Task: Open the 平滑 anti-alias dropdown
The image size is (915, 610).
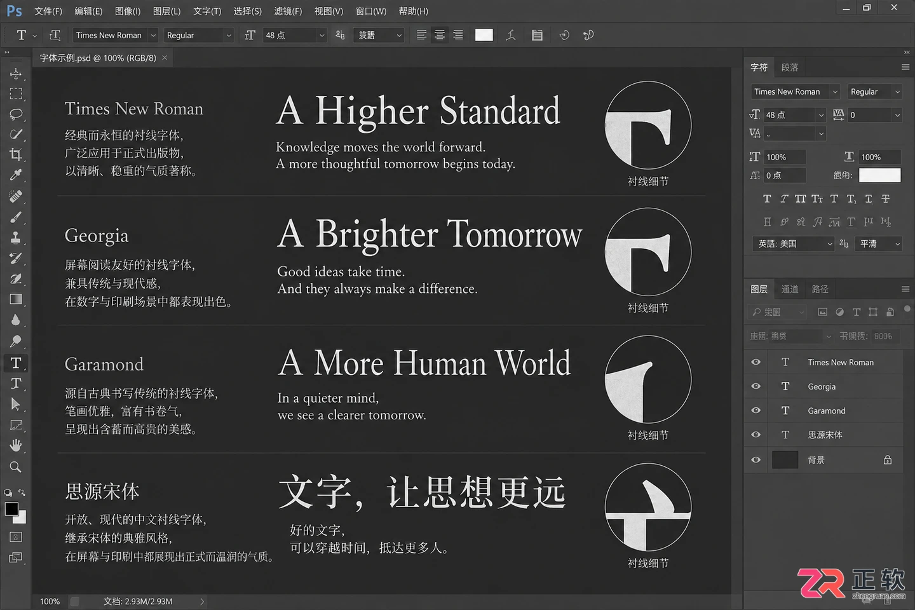Action: coord(878,243)
